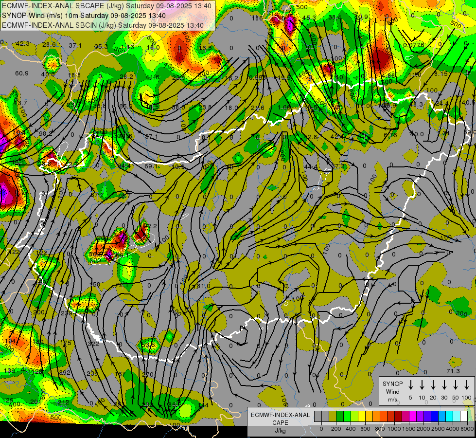
Task: Click the 175 value on the map
Action: [66, 343]
